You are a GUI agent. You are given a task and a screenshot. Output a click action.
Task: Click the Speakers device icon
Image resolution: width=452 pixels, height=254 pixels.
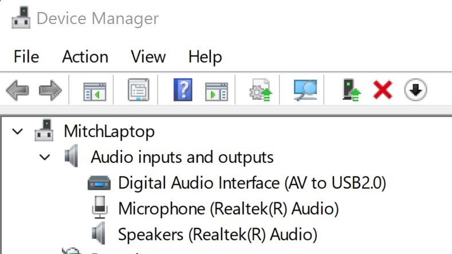(99, 233)
